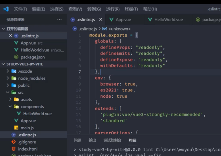
Task: Expand the node_modules folder
Action: coord(8,78)
